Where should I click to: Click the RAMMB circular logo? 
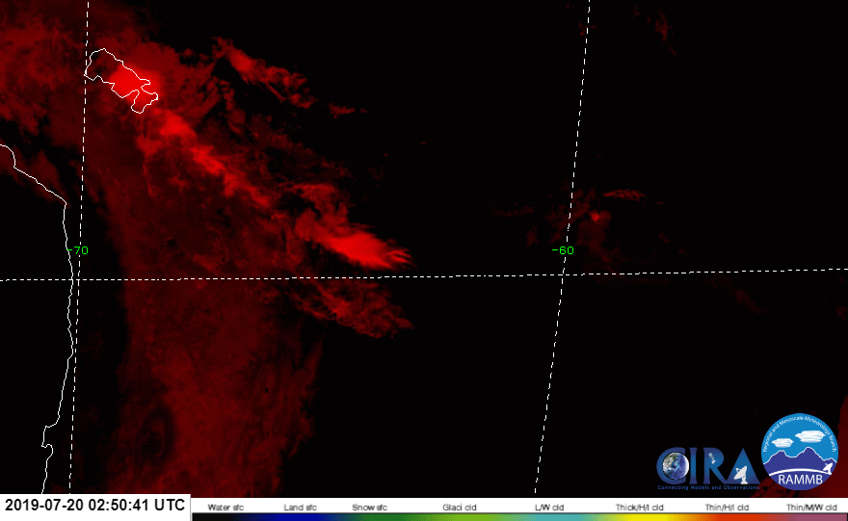(x=801, y=452)
